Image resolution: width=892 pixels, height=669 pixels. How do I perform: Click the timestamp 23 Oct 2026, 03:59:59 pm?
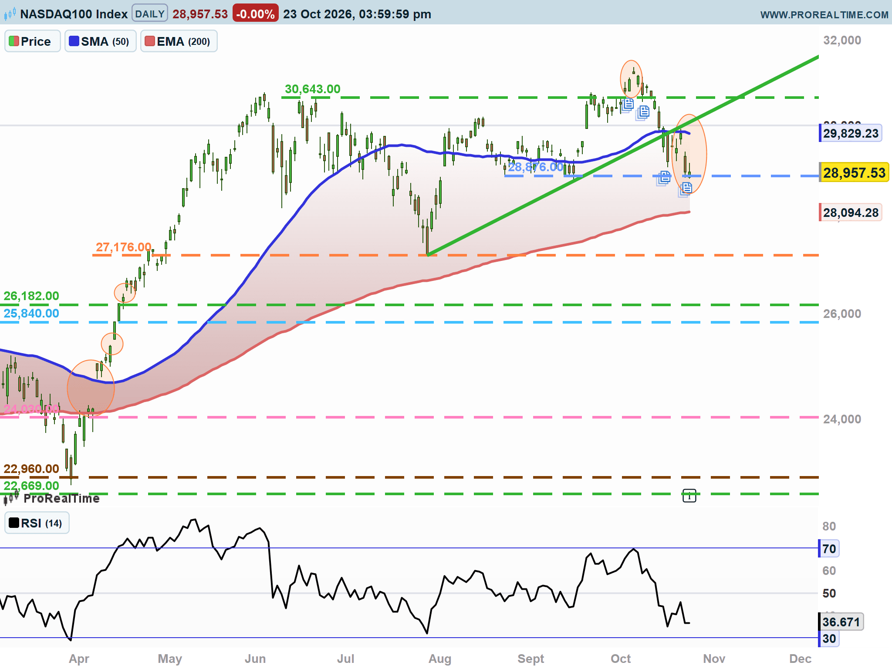(357, 14)
